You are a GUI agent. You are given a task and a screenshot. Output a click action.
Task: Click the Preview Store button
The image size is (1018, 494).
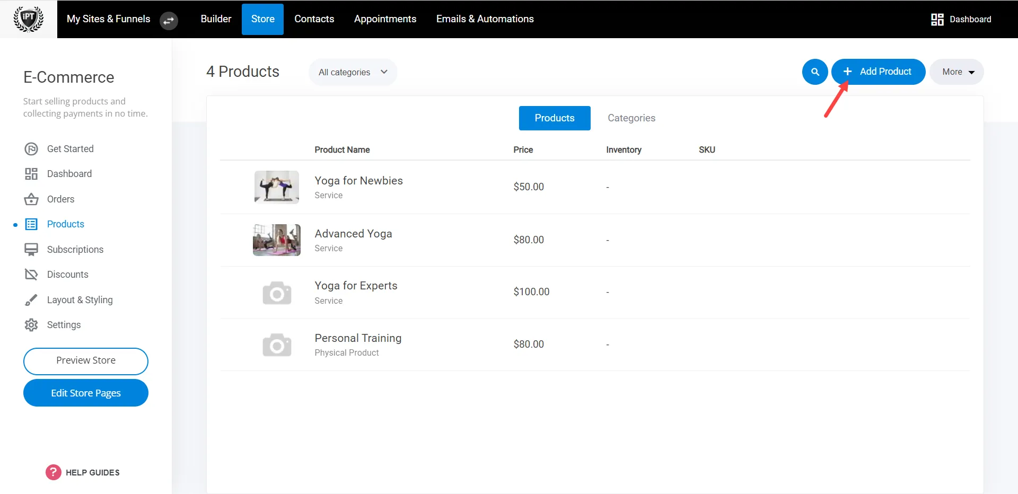point(85,361)
